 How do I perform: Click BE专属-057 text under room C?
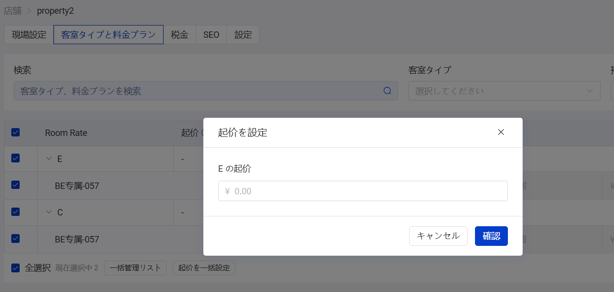pos(77,239)
